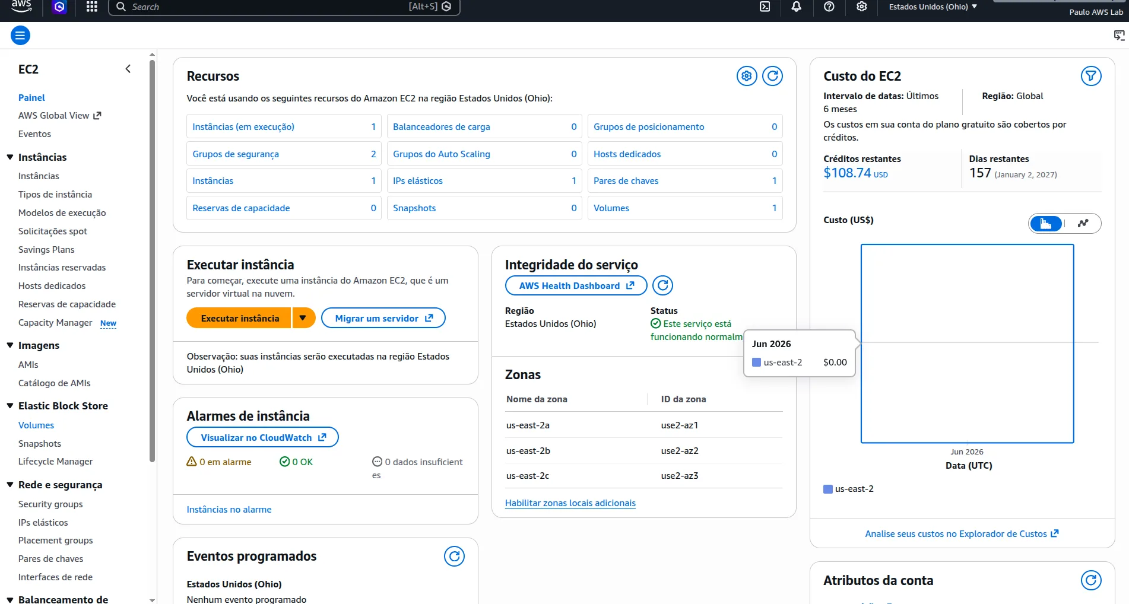Collapse the Rede e segurança section

click(x=10, y=485)
